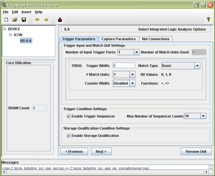The height and width of the screenshot is (176, 215).
Task: Click the Open folder toolbar icon
Action: pos(15,20)
